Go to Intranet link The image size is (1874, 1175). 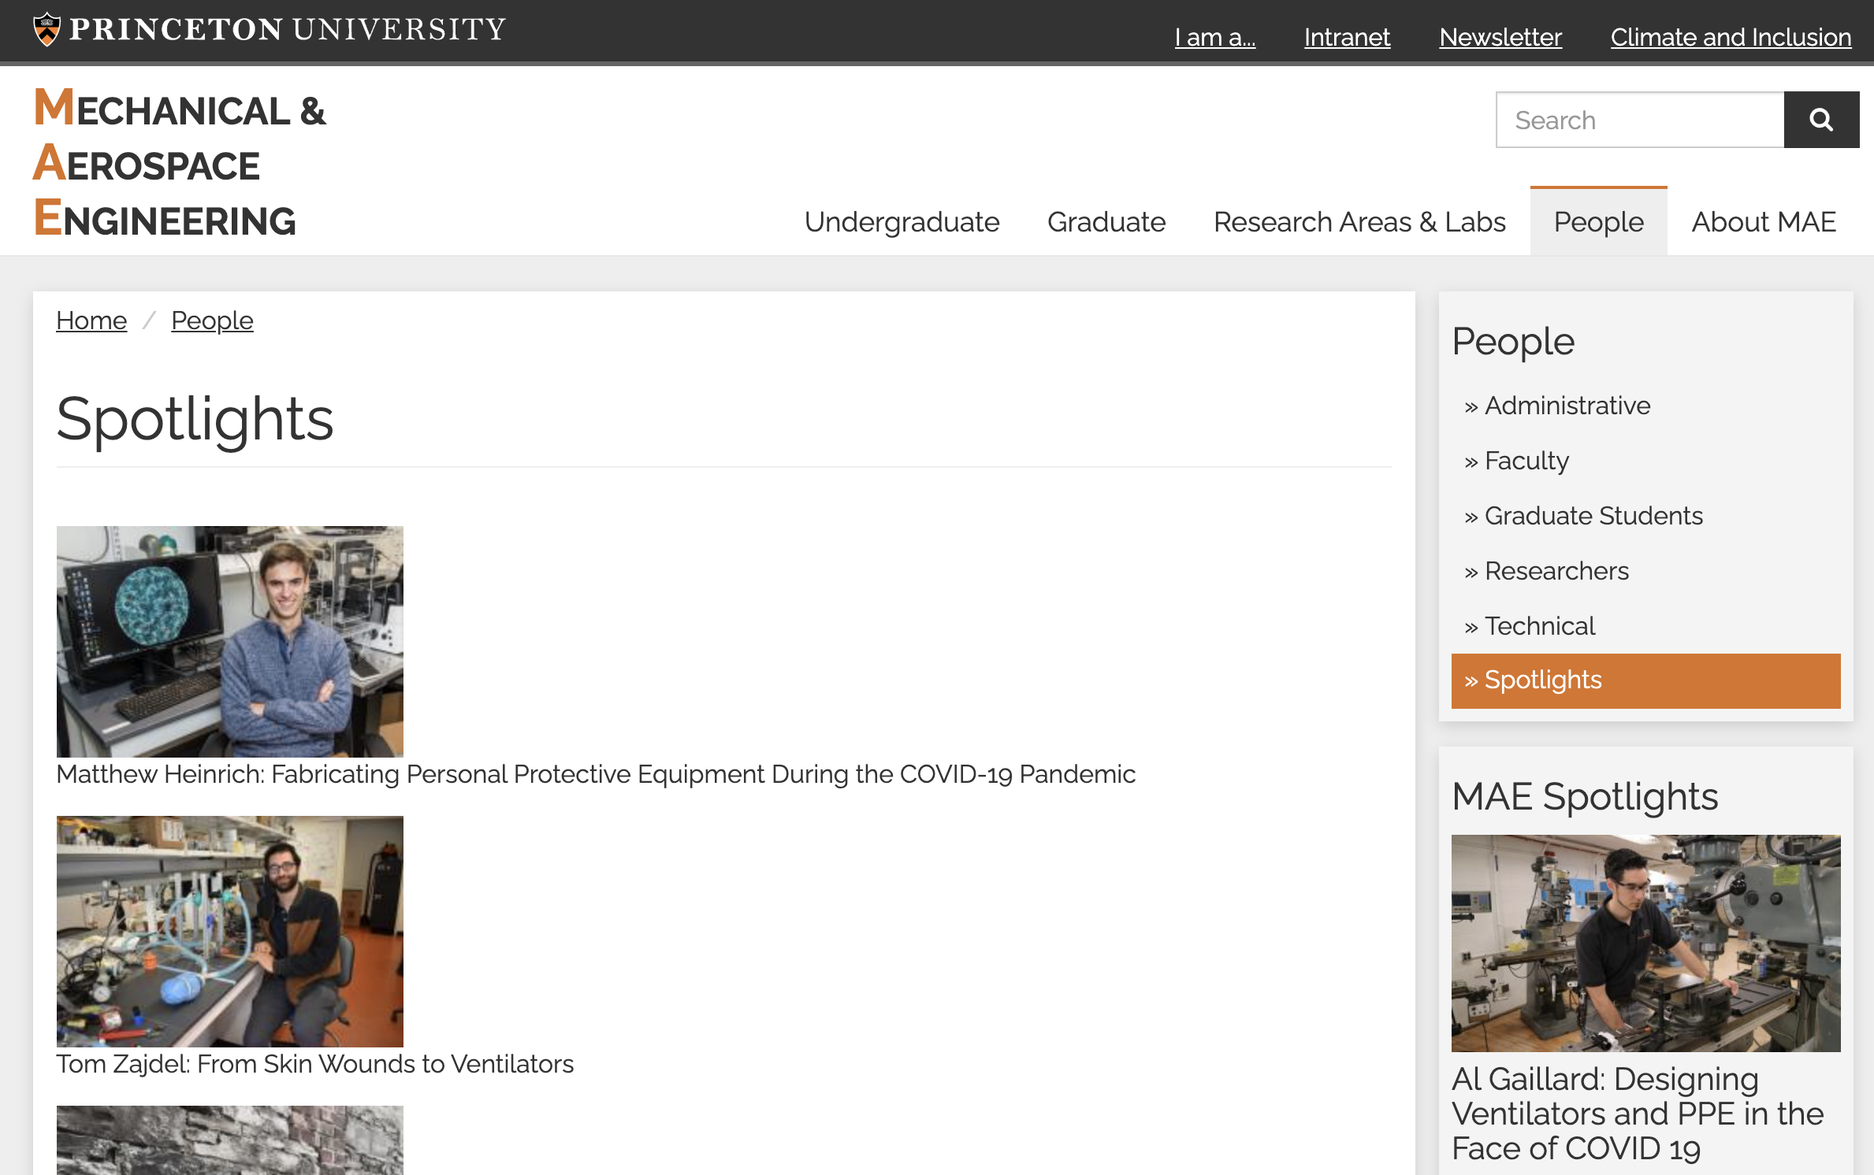1346,37
